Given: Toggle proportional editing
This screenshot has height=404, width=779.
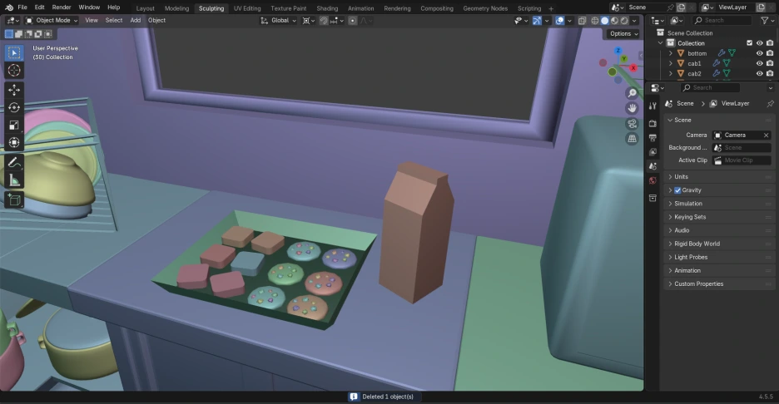Looking at the screenshot, I should (352, 20).
